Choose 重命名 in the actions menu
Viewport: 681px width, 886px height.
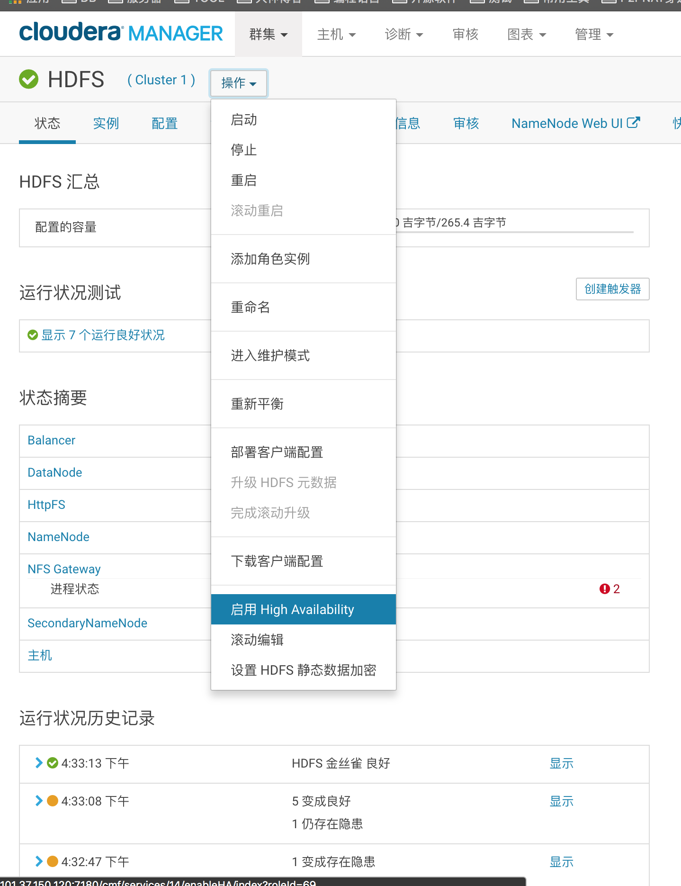pyautogui.click(x=304, y=307)
